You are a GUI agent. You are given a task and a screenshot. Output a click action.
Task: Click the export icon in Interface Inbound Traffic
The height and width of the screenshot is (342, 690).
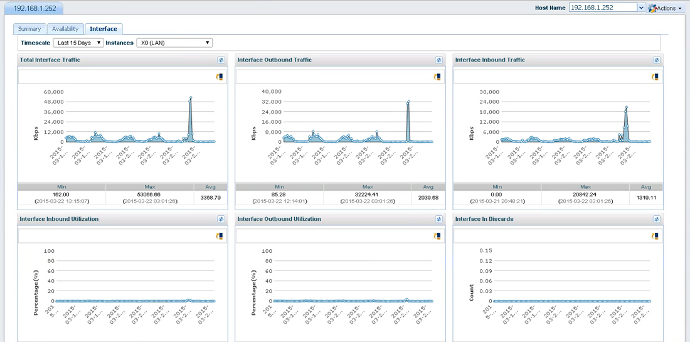pyautogui.click(x=655, y=77)
